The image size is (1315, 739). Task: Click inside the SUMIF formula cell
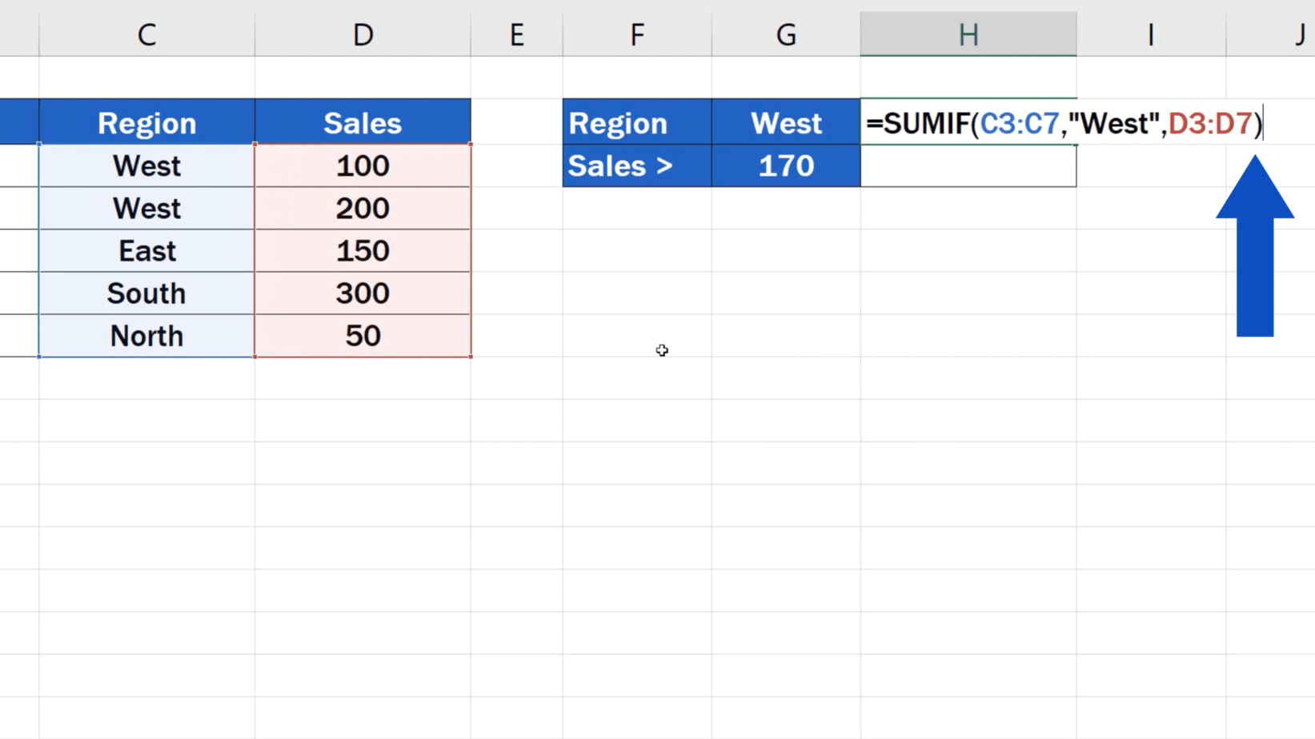click(x=968, y=123)
